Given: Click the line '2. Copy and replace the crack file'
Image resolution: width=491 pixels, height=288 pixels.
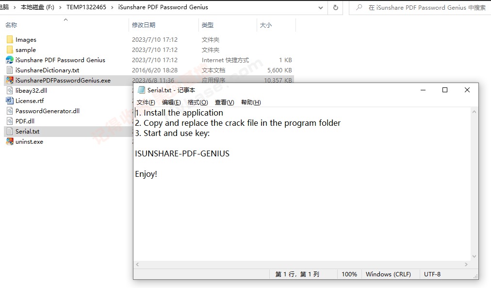Looking at the screenshot, I should (x=238, y=123).
